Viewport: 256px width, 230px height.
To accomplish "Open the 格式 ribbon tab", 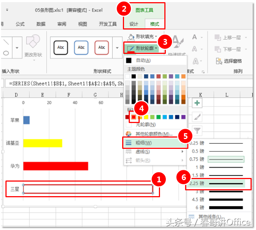I will 155,24.
